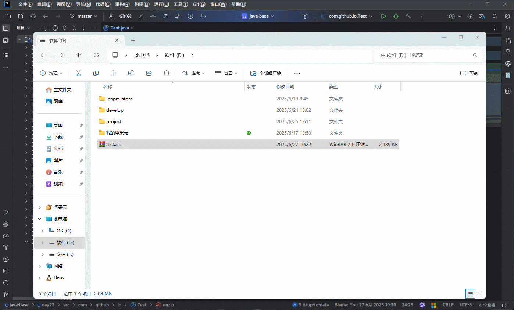
Task: Start debugging with the green bug icon
Action: 396,16
